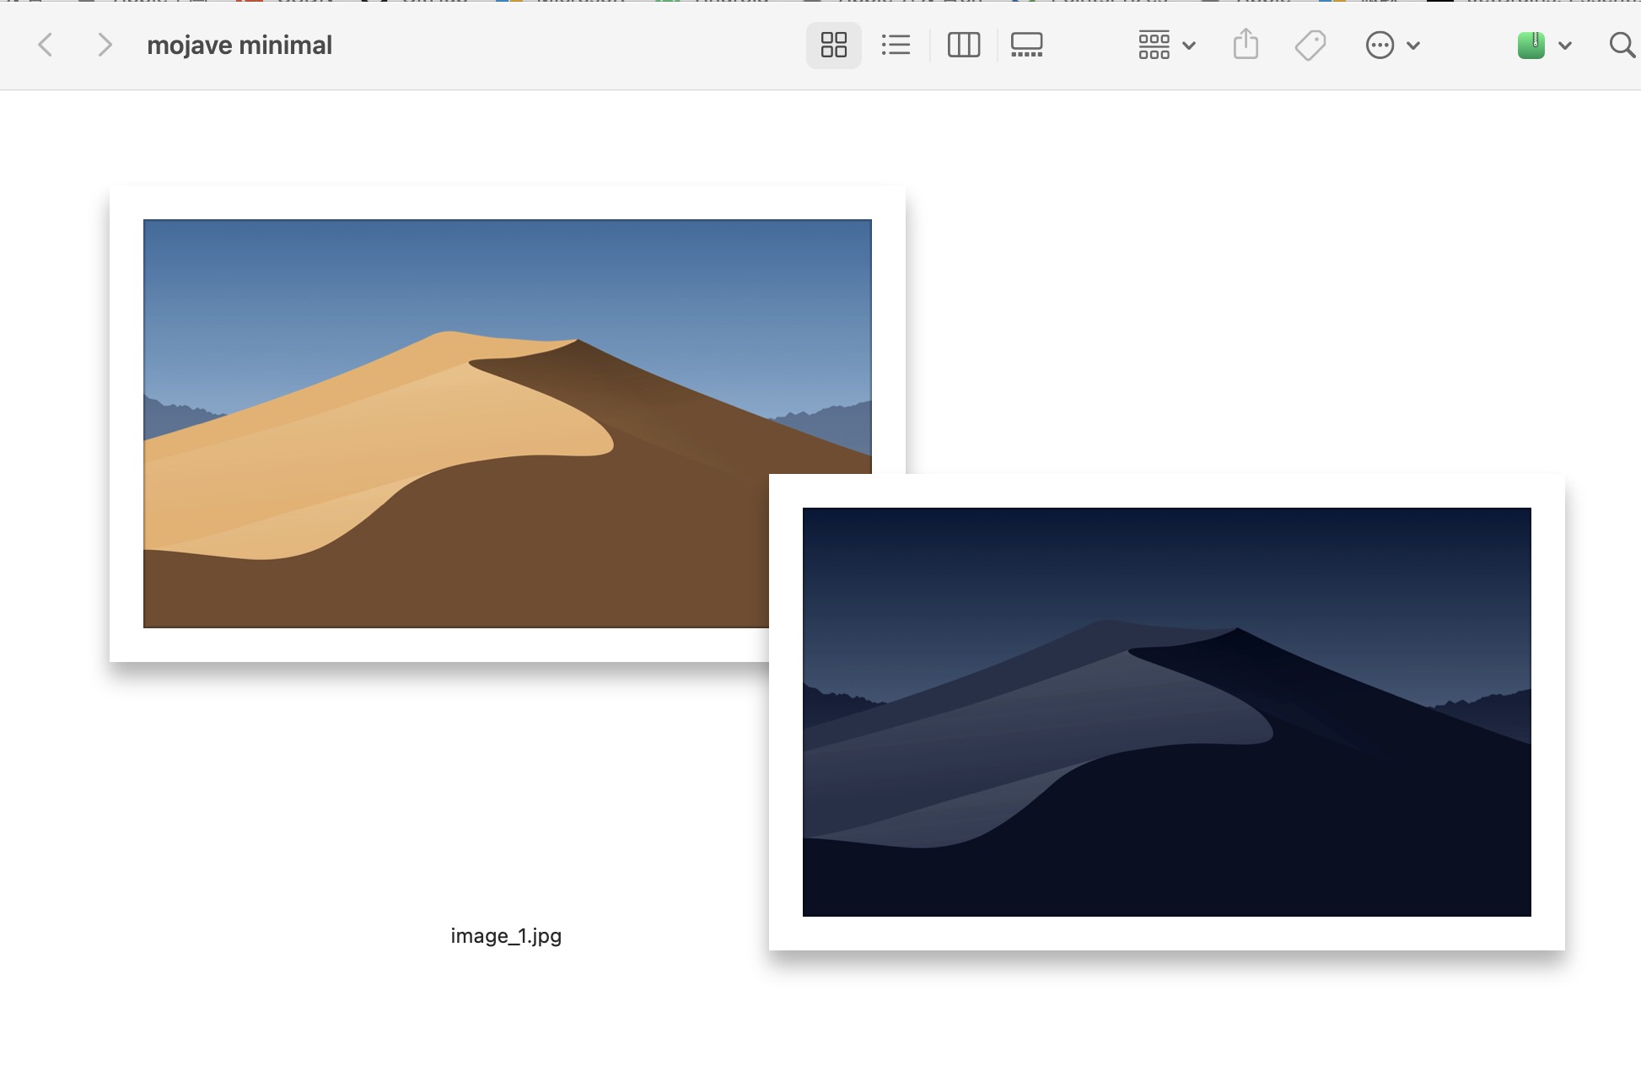Click the ellipsis action icon

pos(1380,45)
